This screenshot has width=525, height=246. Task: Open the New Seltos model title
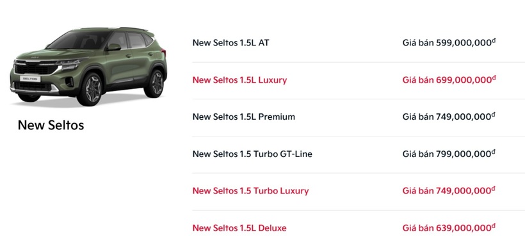[51, 125]
